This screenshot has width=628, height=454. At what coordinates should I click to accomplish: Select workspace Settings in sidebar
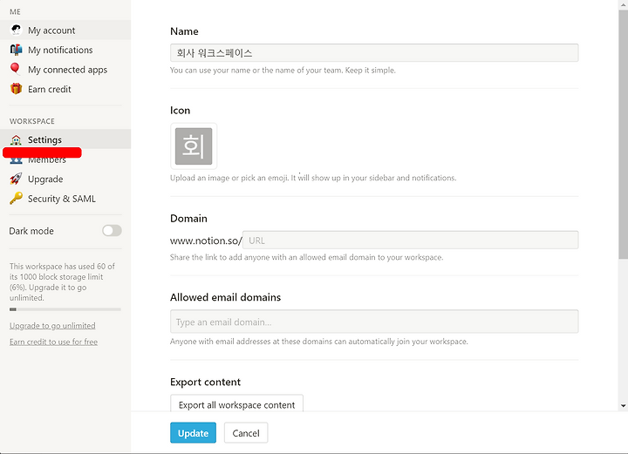pos(65,139)
